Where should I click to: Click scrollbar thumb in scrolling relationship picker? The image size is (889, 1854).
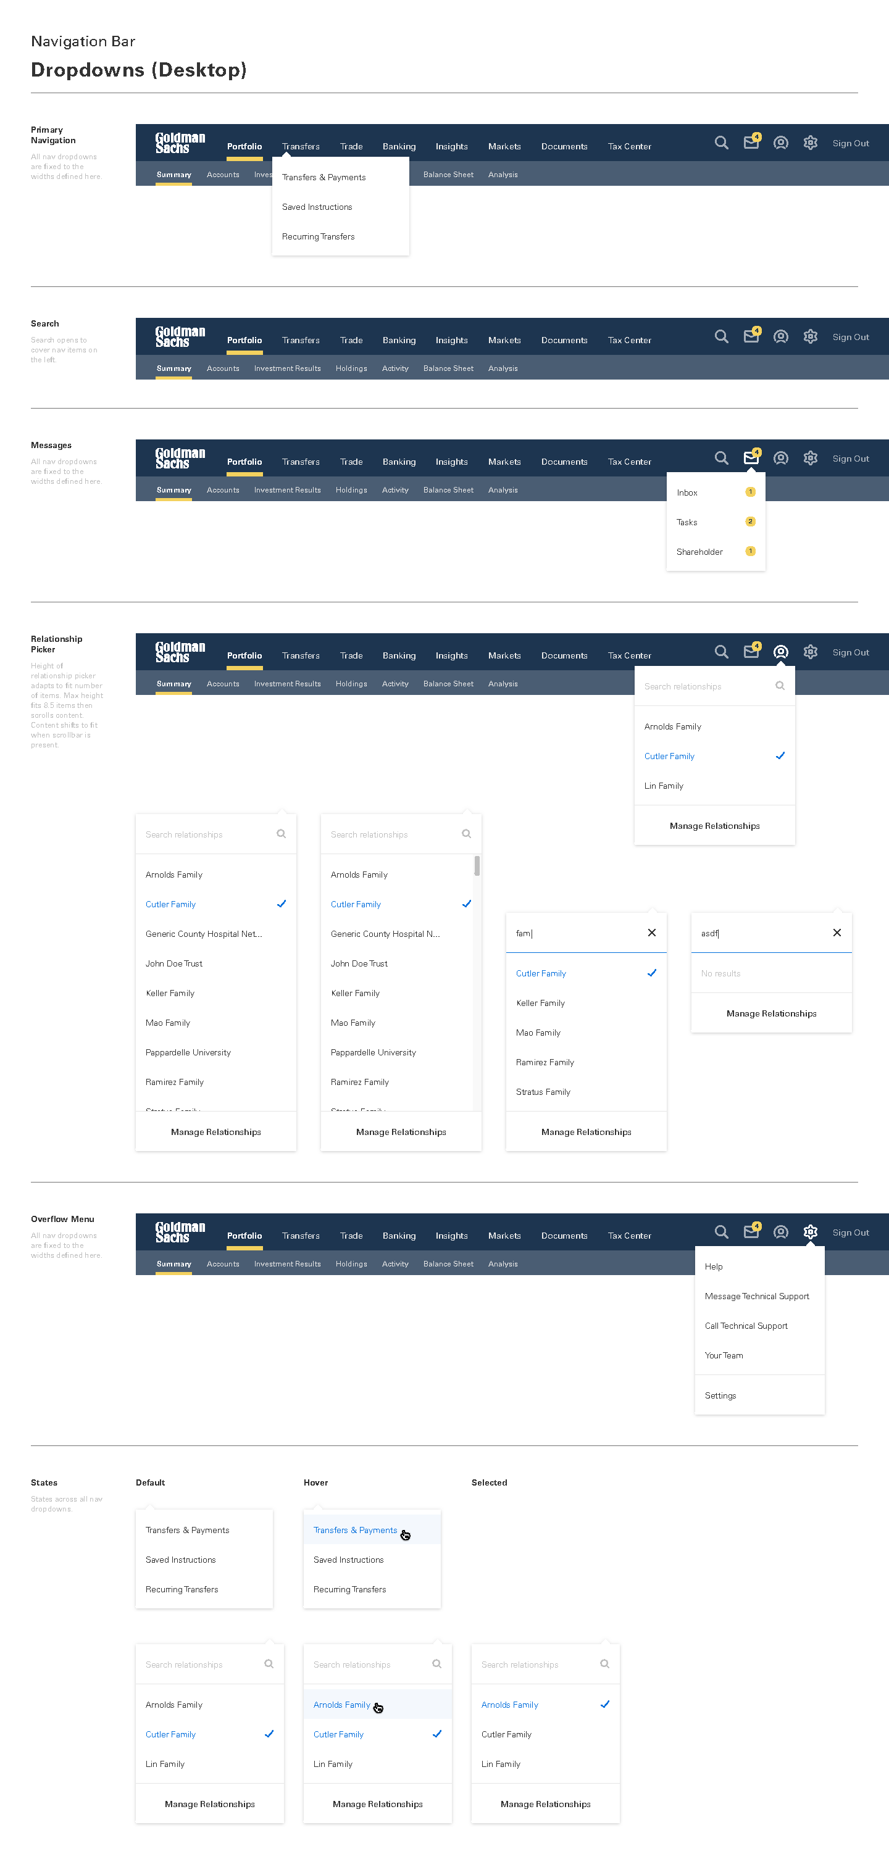click(x=477, y=865)
